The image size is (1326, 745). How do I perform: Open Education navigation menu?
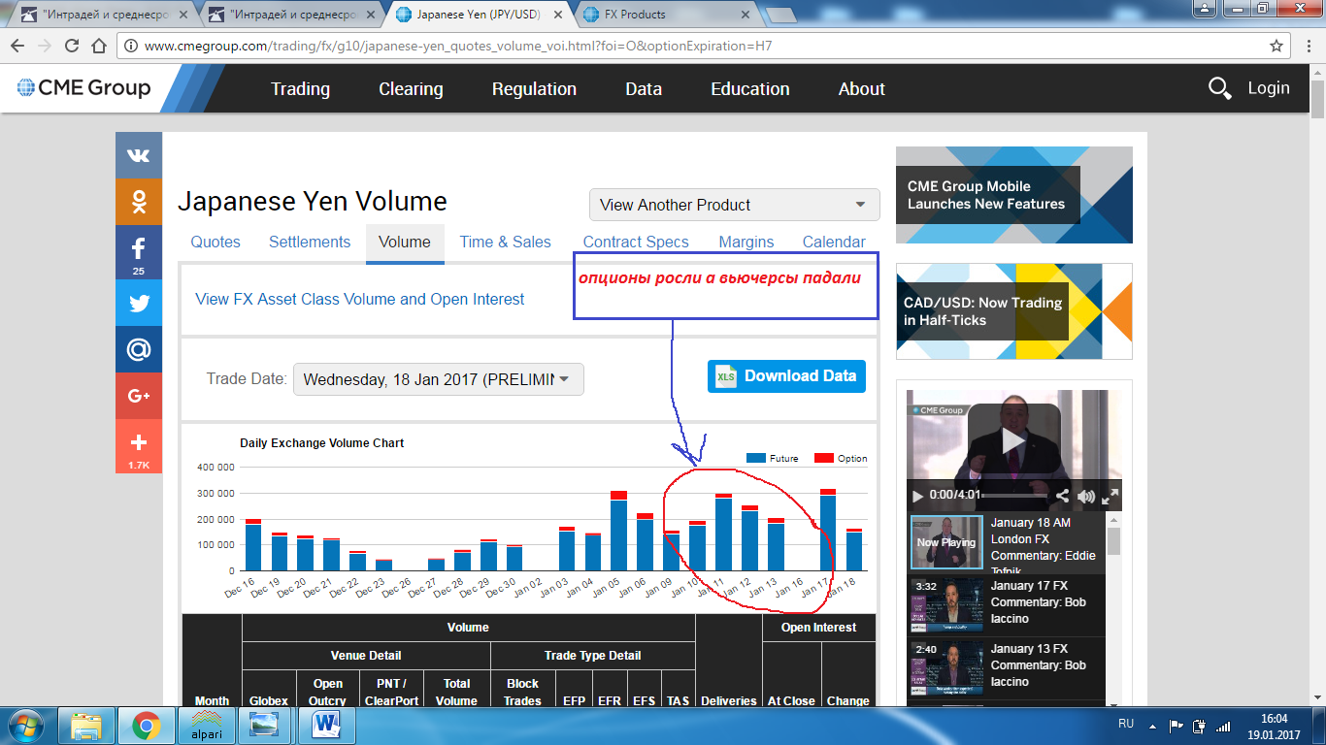750,88
